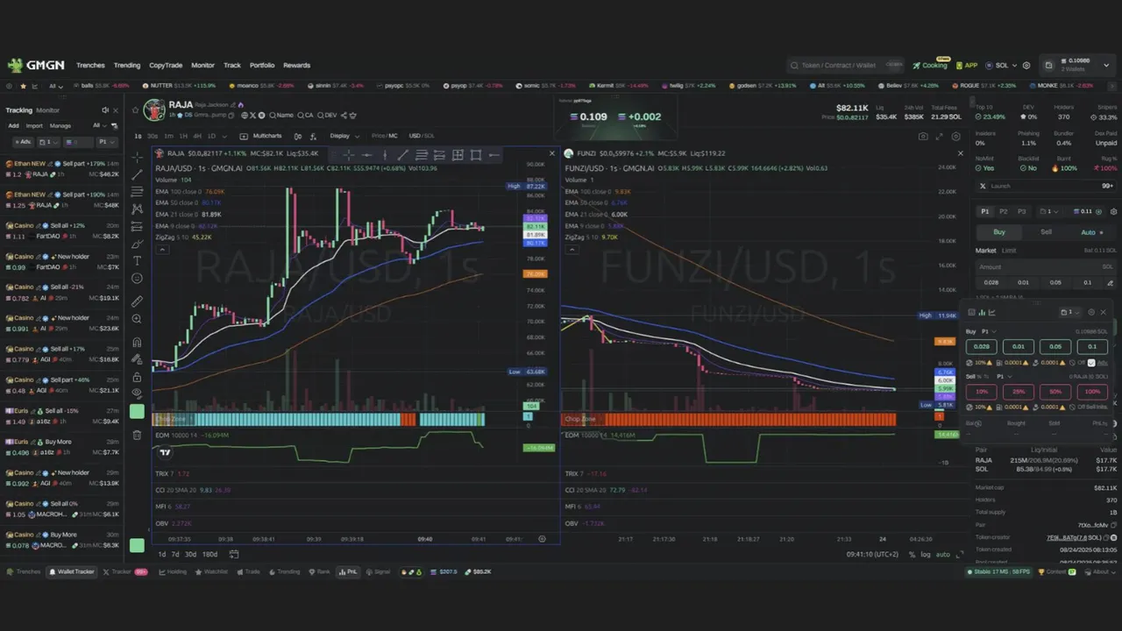
Task: Mute the Tracking panel sound
Action: [x=105, y=110]
